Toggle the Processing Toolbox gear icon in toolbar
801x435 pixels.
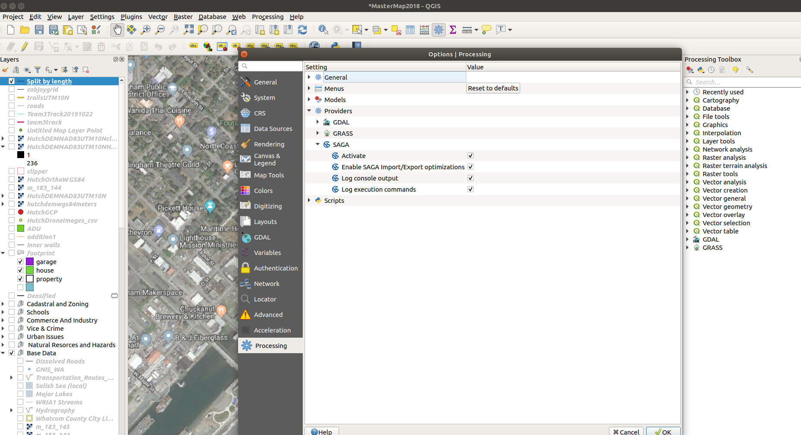pos(439,30)
